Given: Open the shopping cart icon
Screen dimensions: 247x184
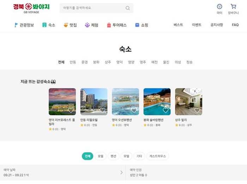Looking at the screenshot, I should click(233, 6).
